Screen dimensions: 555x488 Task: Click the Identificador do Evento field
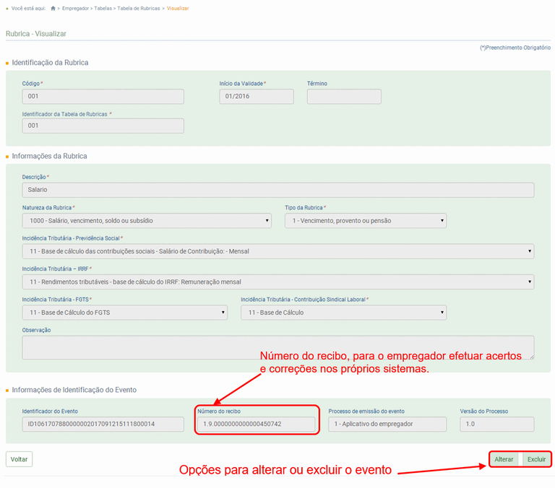pos(103,424)
